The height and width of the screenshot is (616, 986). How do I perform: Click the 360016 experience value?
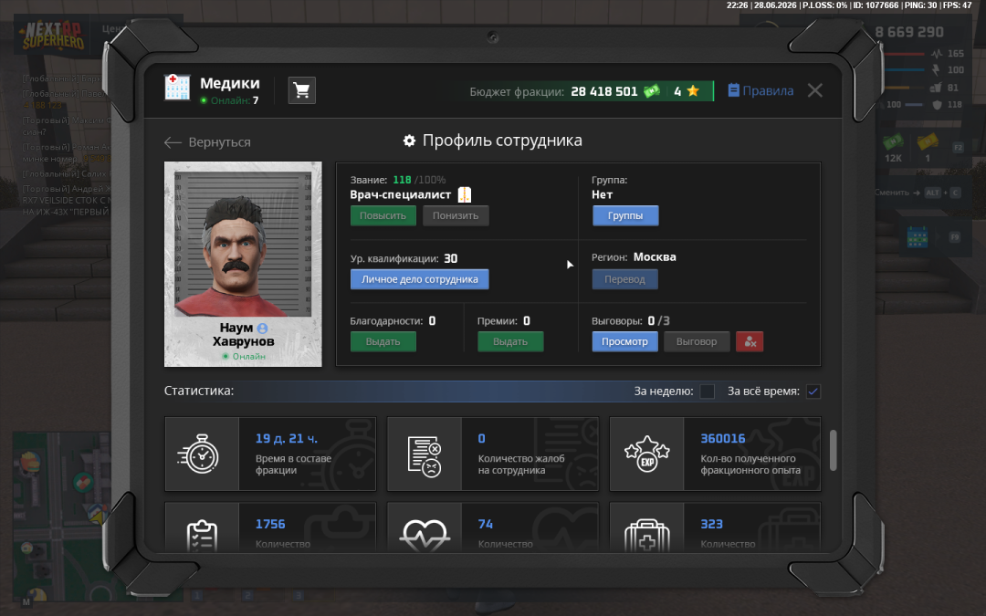[x=722, y=439]
